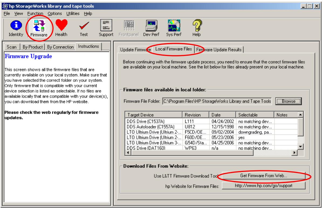Screen dimensions: 323x208
Task: Select the DDS Autoloader (C1557A) row
Action: (x=211, y=127)
